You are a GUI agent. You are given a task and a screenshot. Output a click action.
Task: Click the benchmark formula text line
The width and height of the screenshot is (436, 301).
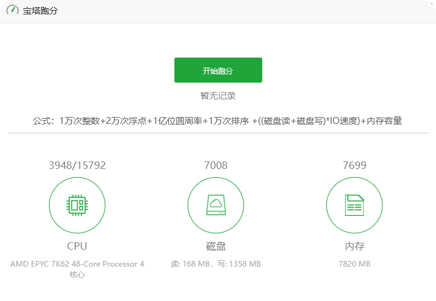pyautogui.click(x=218, y=121)
